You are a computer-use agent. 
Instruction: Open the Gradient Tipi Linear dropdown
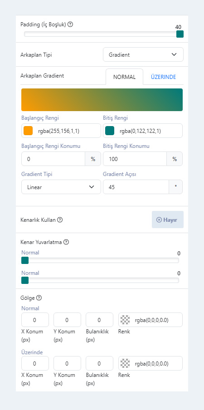[61, 187]
